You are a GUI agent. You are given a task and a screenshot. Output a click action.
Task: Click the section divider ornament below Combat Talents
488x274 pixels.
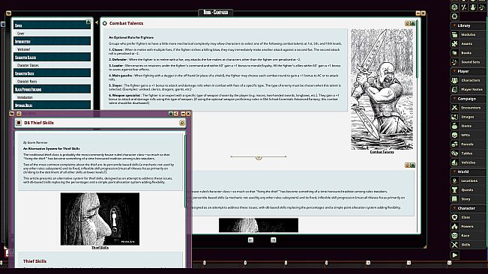259,157
